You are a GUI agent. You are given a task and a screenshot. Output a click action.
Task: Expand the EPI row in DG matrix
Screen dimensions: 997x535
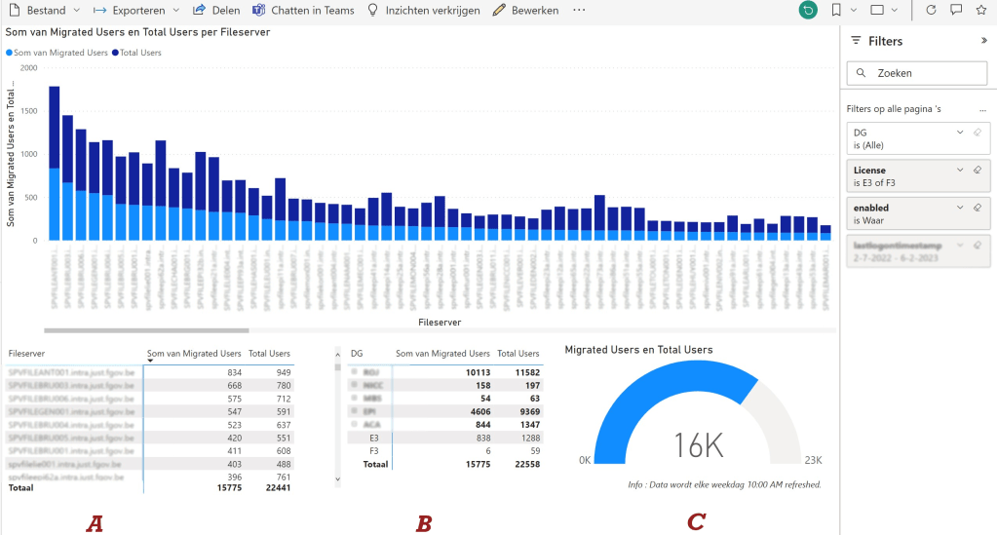pos(353,412)
